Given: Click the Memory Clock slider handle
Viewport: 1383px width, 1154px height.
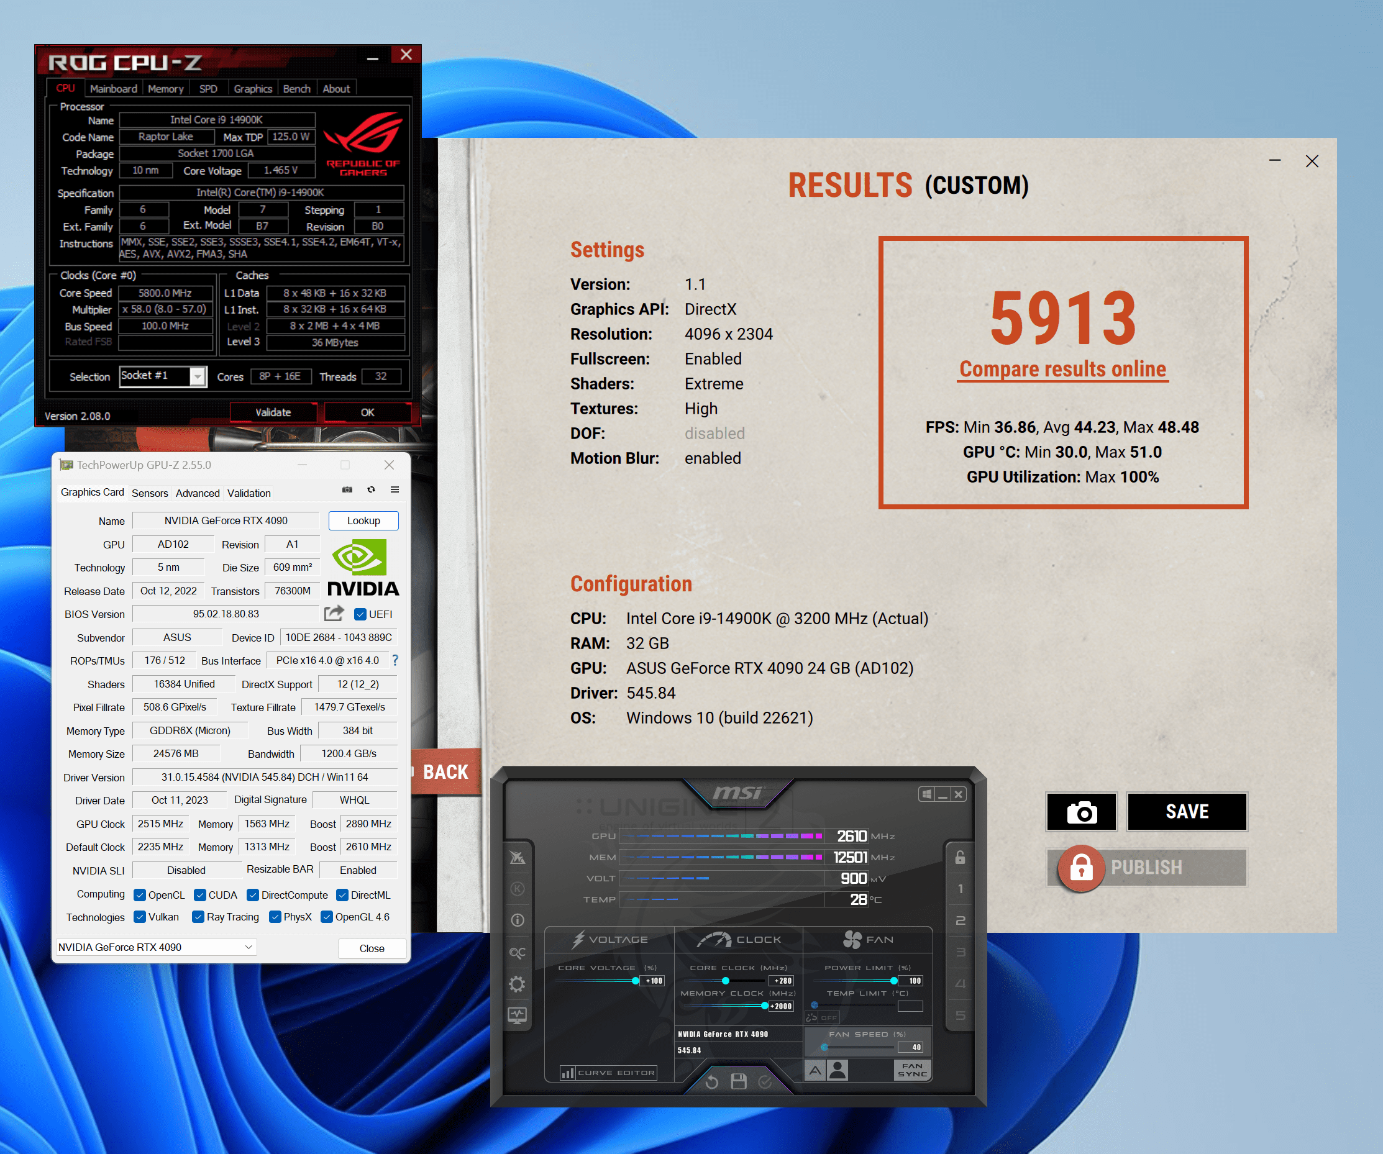Looking at the screenshot, I should coord(765,1006).
